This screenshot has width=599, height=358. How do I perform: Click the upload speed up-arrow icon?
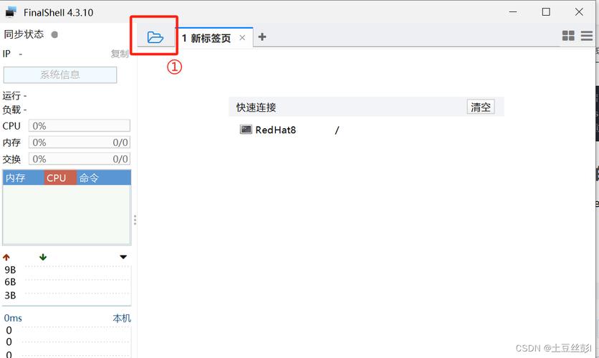[x=6, y=257]
